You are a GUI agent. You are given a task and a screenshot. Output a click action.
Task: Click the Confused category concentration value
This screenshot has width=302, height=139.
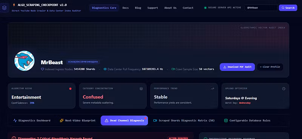(x=93, y=97)
